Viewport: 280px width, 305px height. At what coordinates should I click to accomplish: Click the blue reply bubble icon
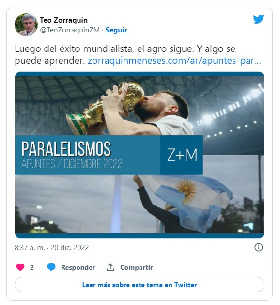click(x=51, y=267)
